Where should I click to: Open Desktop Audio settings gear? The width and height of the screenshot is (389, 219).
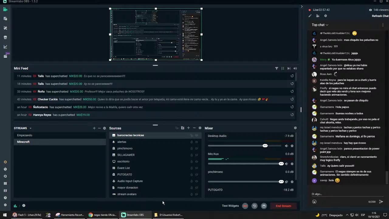click(292, 146)
